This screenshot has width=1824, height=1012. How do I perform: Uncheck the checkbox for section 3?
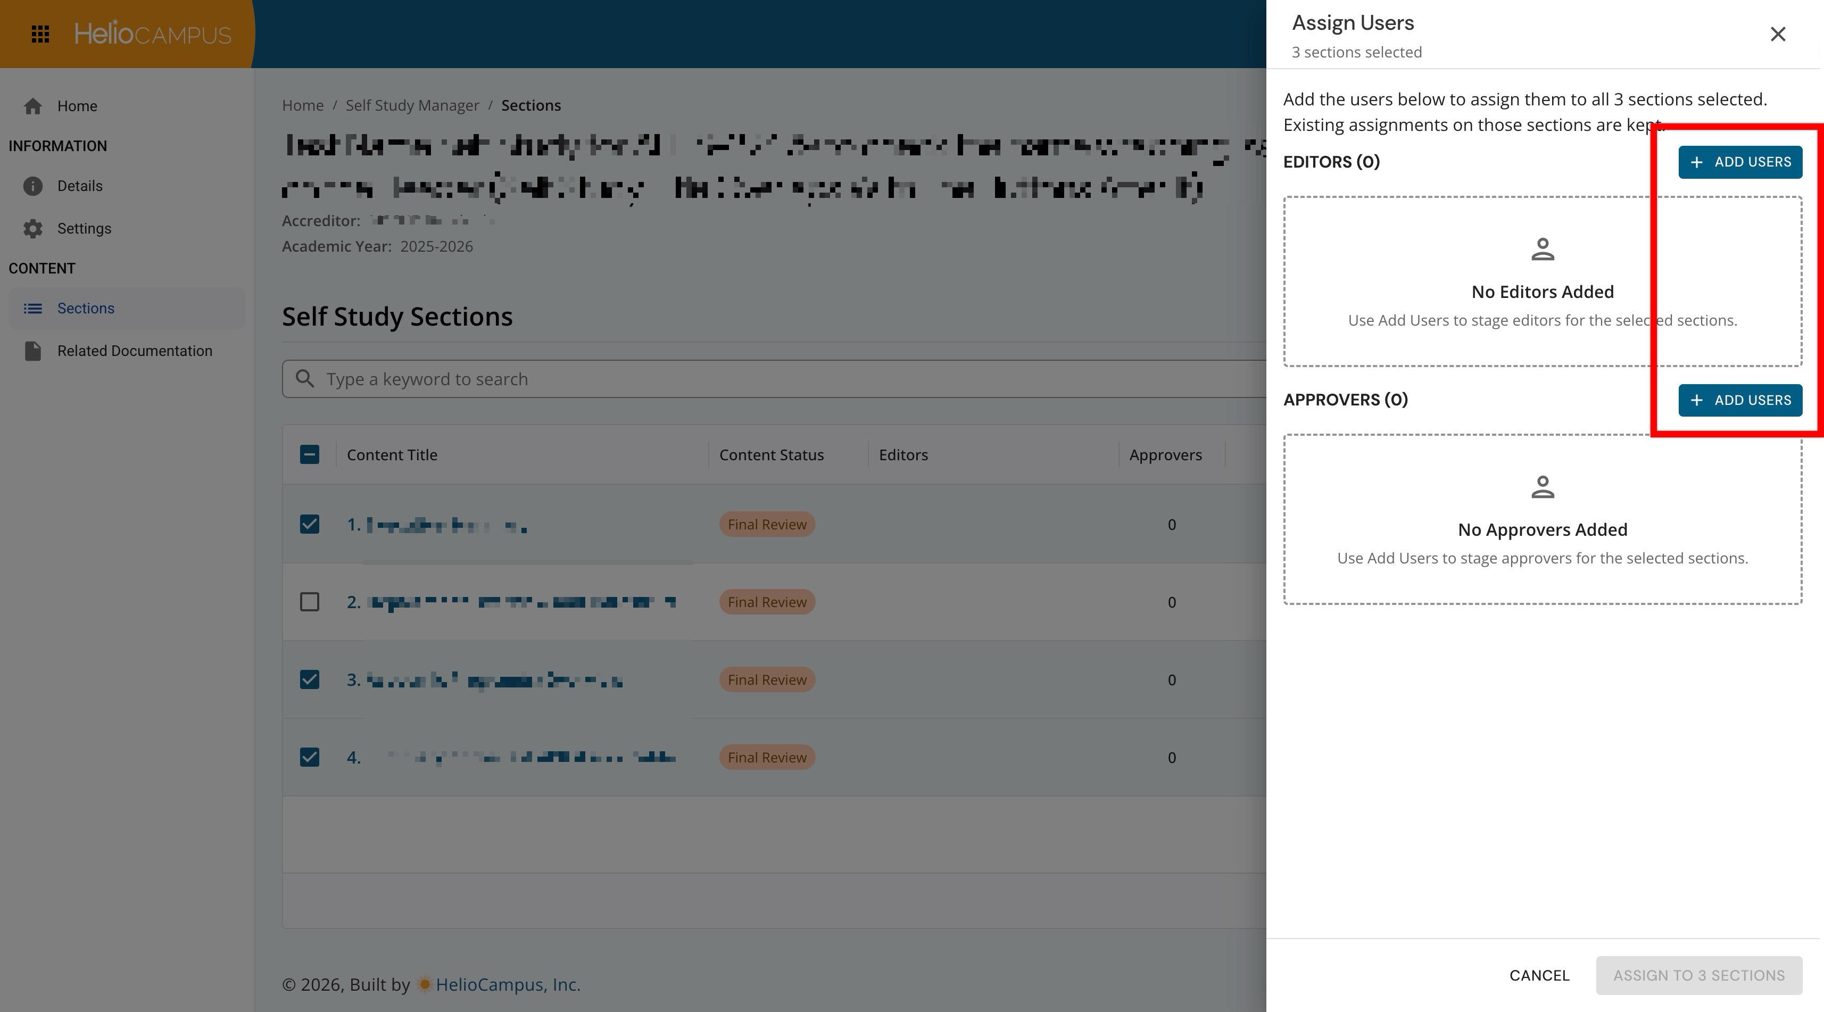coord(310,680)
